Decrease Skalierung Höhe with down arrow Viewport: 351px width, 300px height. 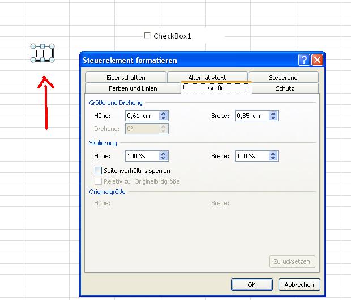tap(164, 158)
